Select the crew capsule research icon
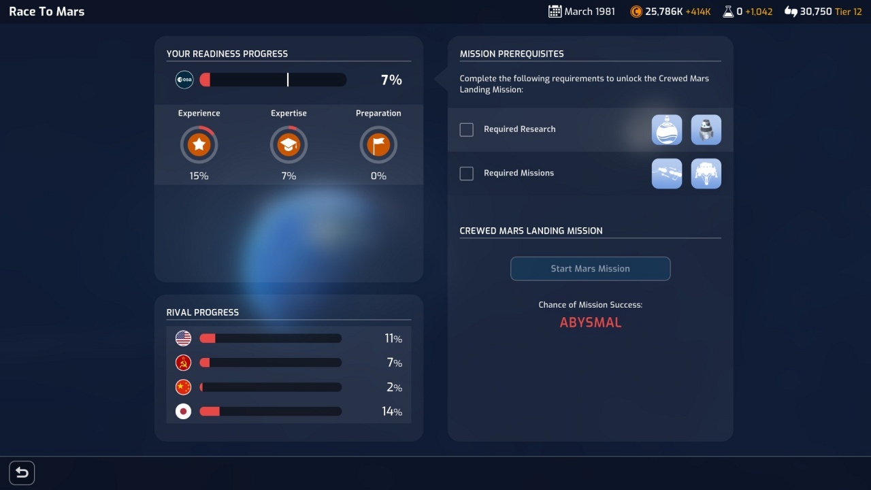The width and height of the screenshot is (871, 490). coord(706,129)
